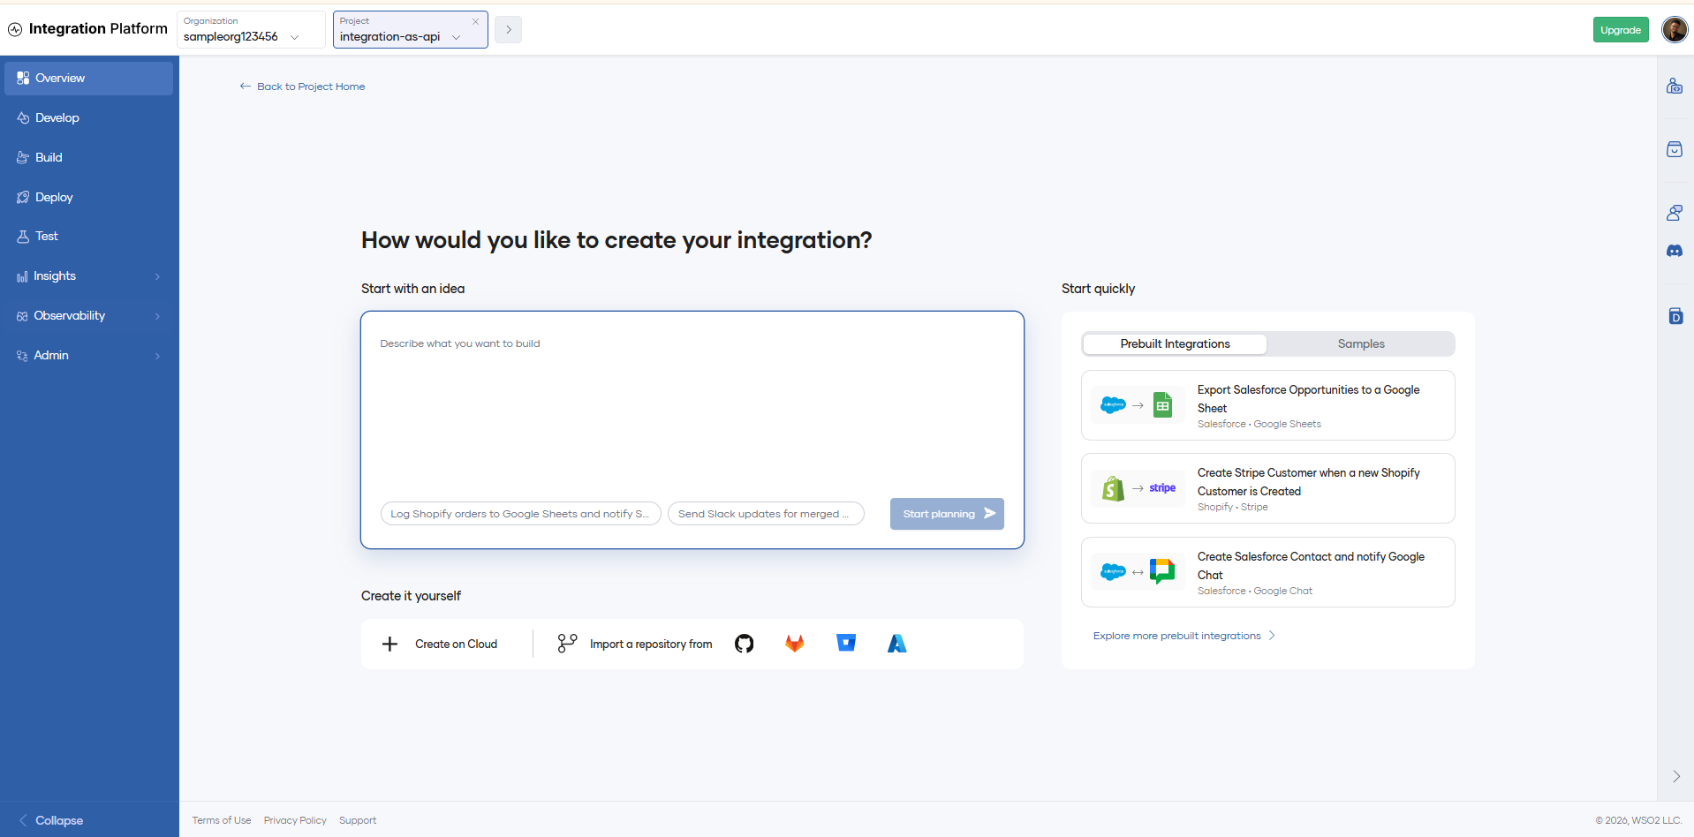The image size is (1694, 837).
Task: Open the Project integration-as-api dropdown
Action: point(410,29)
